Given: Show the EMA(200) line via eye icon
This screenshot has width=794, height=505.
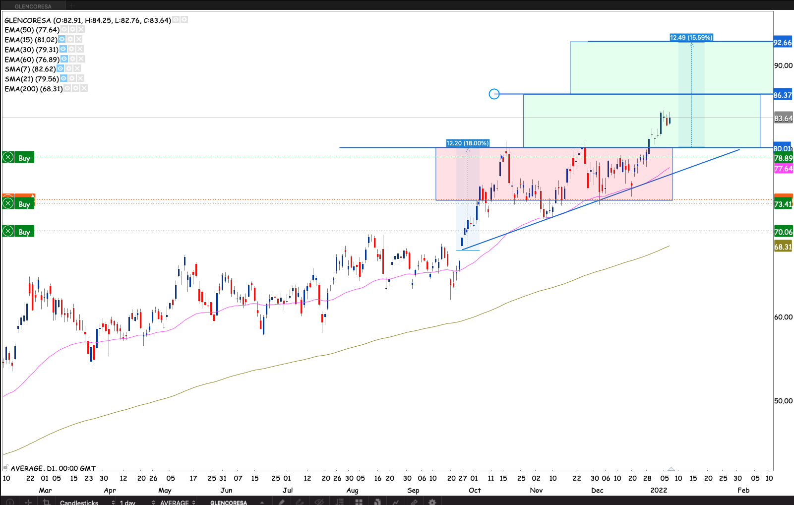Looking at the screenshot, I should click(67, 88).
